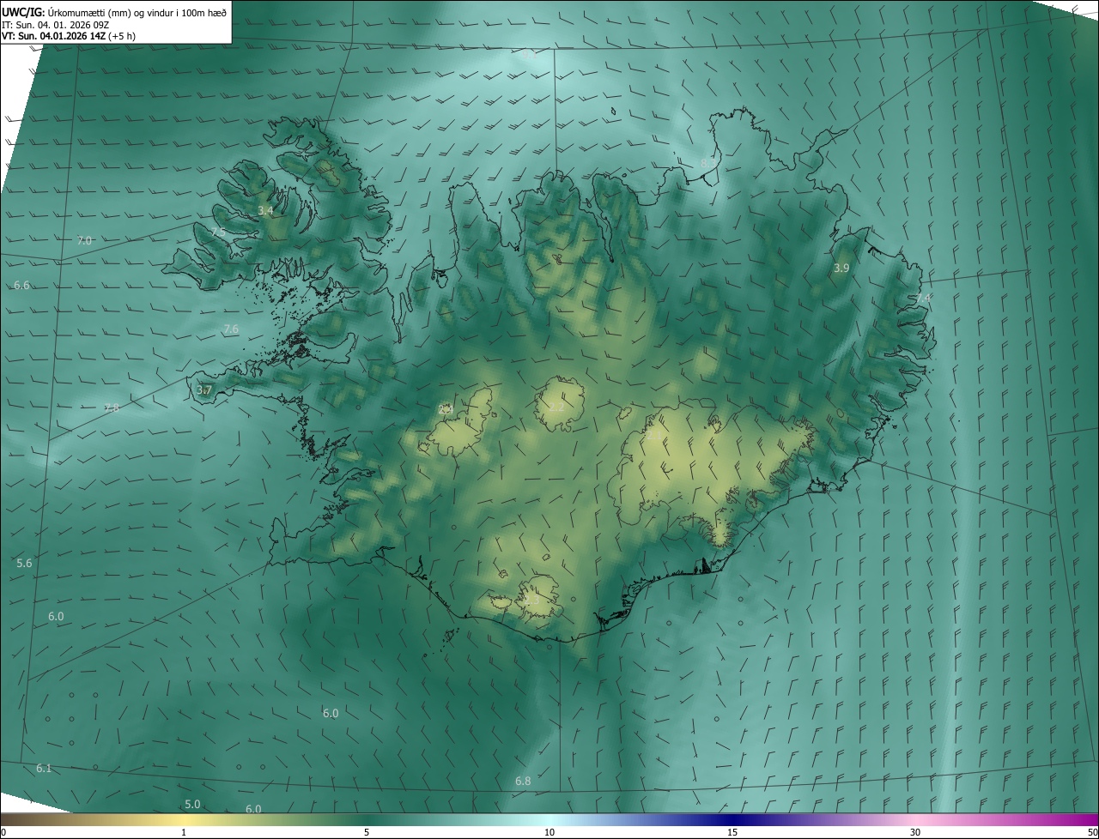Click the 6.6 value label
The height and width of the screenshot is (839, 1099).
21,285
